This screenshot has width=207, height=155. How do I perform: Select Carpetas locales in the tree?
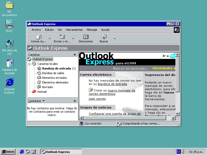45,64
